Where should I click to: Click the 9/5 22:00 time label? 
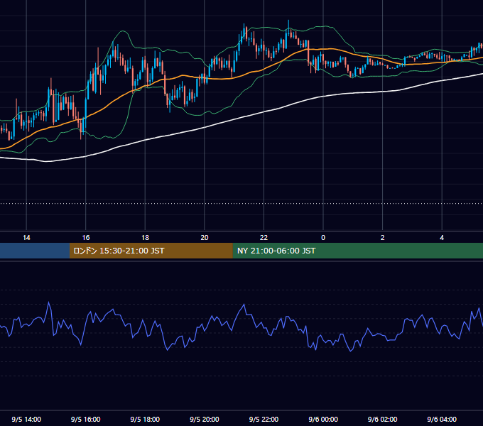click(x=264, y=419)
